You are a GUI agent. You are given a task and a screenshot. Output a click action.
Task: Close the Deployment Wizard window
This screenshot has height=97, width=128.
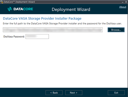coord(126,2)
